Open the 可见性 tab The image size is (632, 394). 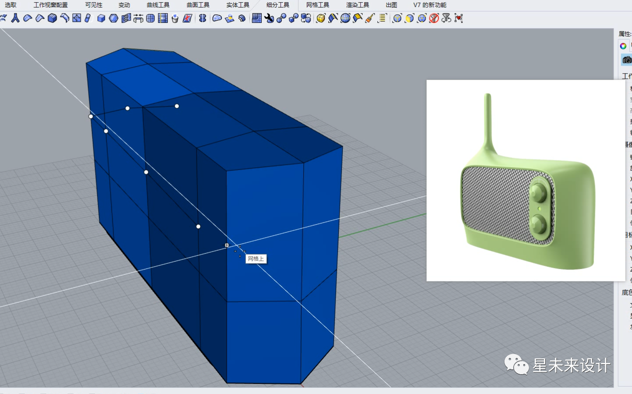click(x=94, y=5)
